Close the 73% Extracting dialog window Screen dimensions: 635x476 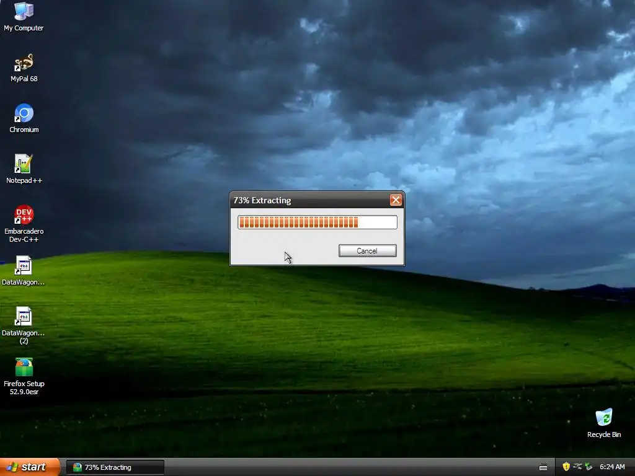coord(396,200)
